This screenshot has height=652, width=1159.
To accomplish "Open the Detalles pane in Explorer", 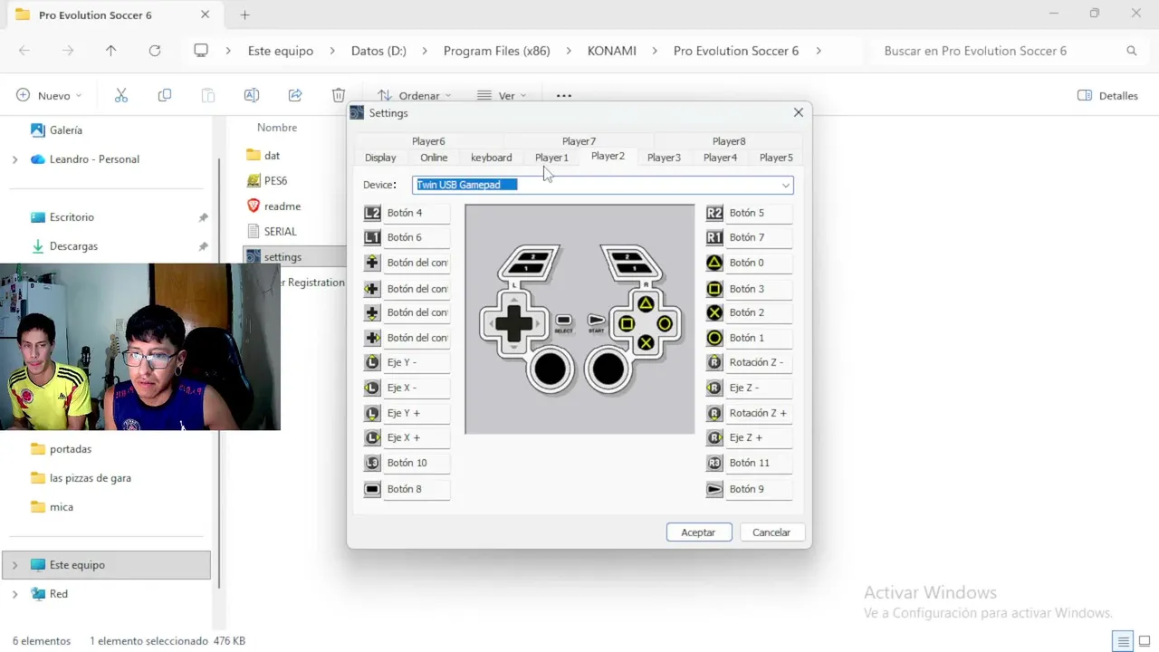I will click(x=1107, y=95).
